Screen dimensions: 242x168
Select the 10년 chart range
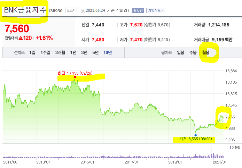[x=108, y=53]
